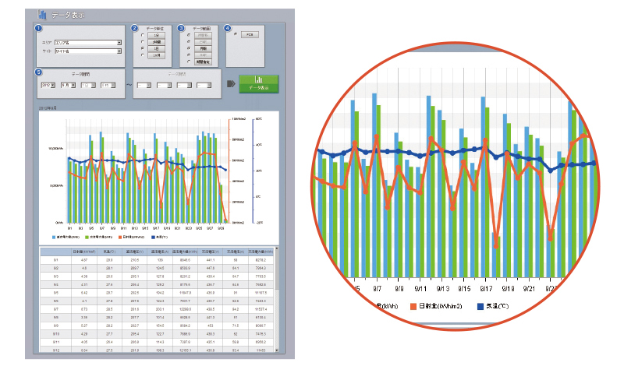Select the 9/5 date cell in table
Image resolution: width=624 pixels, height=366 pixels.
click(x=56, y=293)
